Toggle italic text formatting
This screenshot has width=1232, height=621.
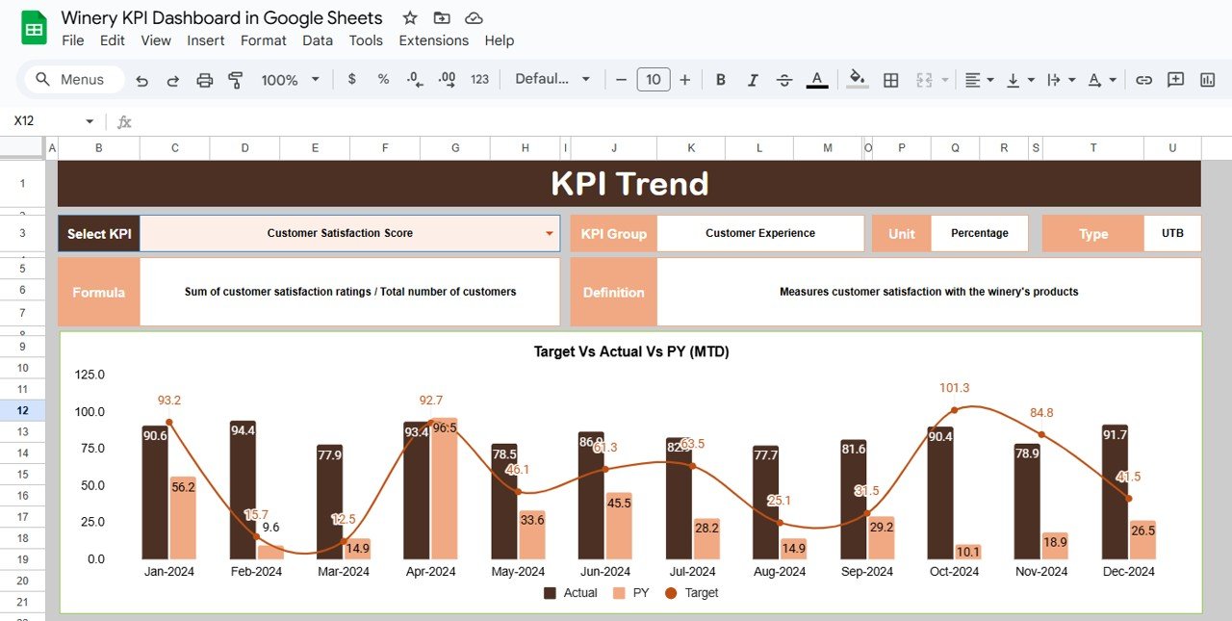pyautogui.click(x=753, y=80)
